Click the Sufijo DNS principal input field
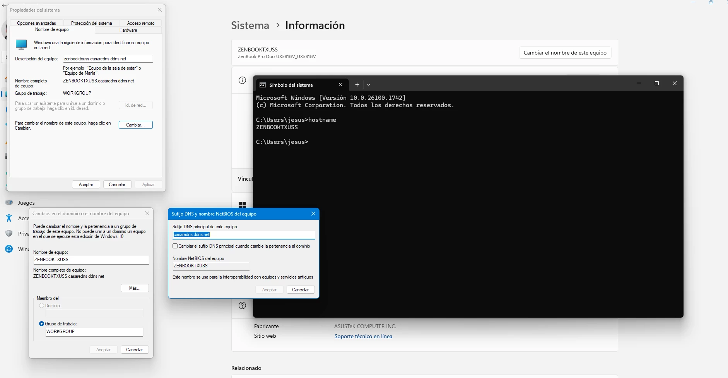The width and height of the screenshot is (728, 378). (x=244, y=234)
